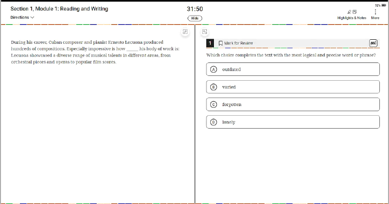Expand the left passage pane icon
Image resolution: width=389 pixels, height=204 pixels.
point(185,32)
